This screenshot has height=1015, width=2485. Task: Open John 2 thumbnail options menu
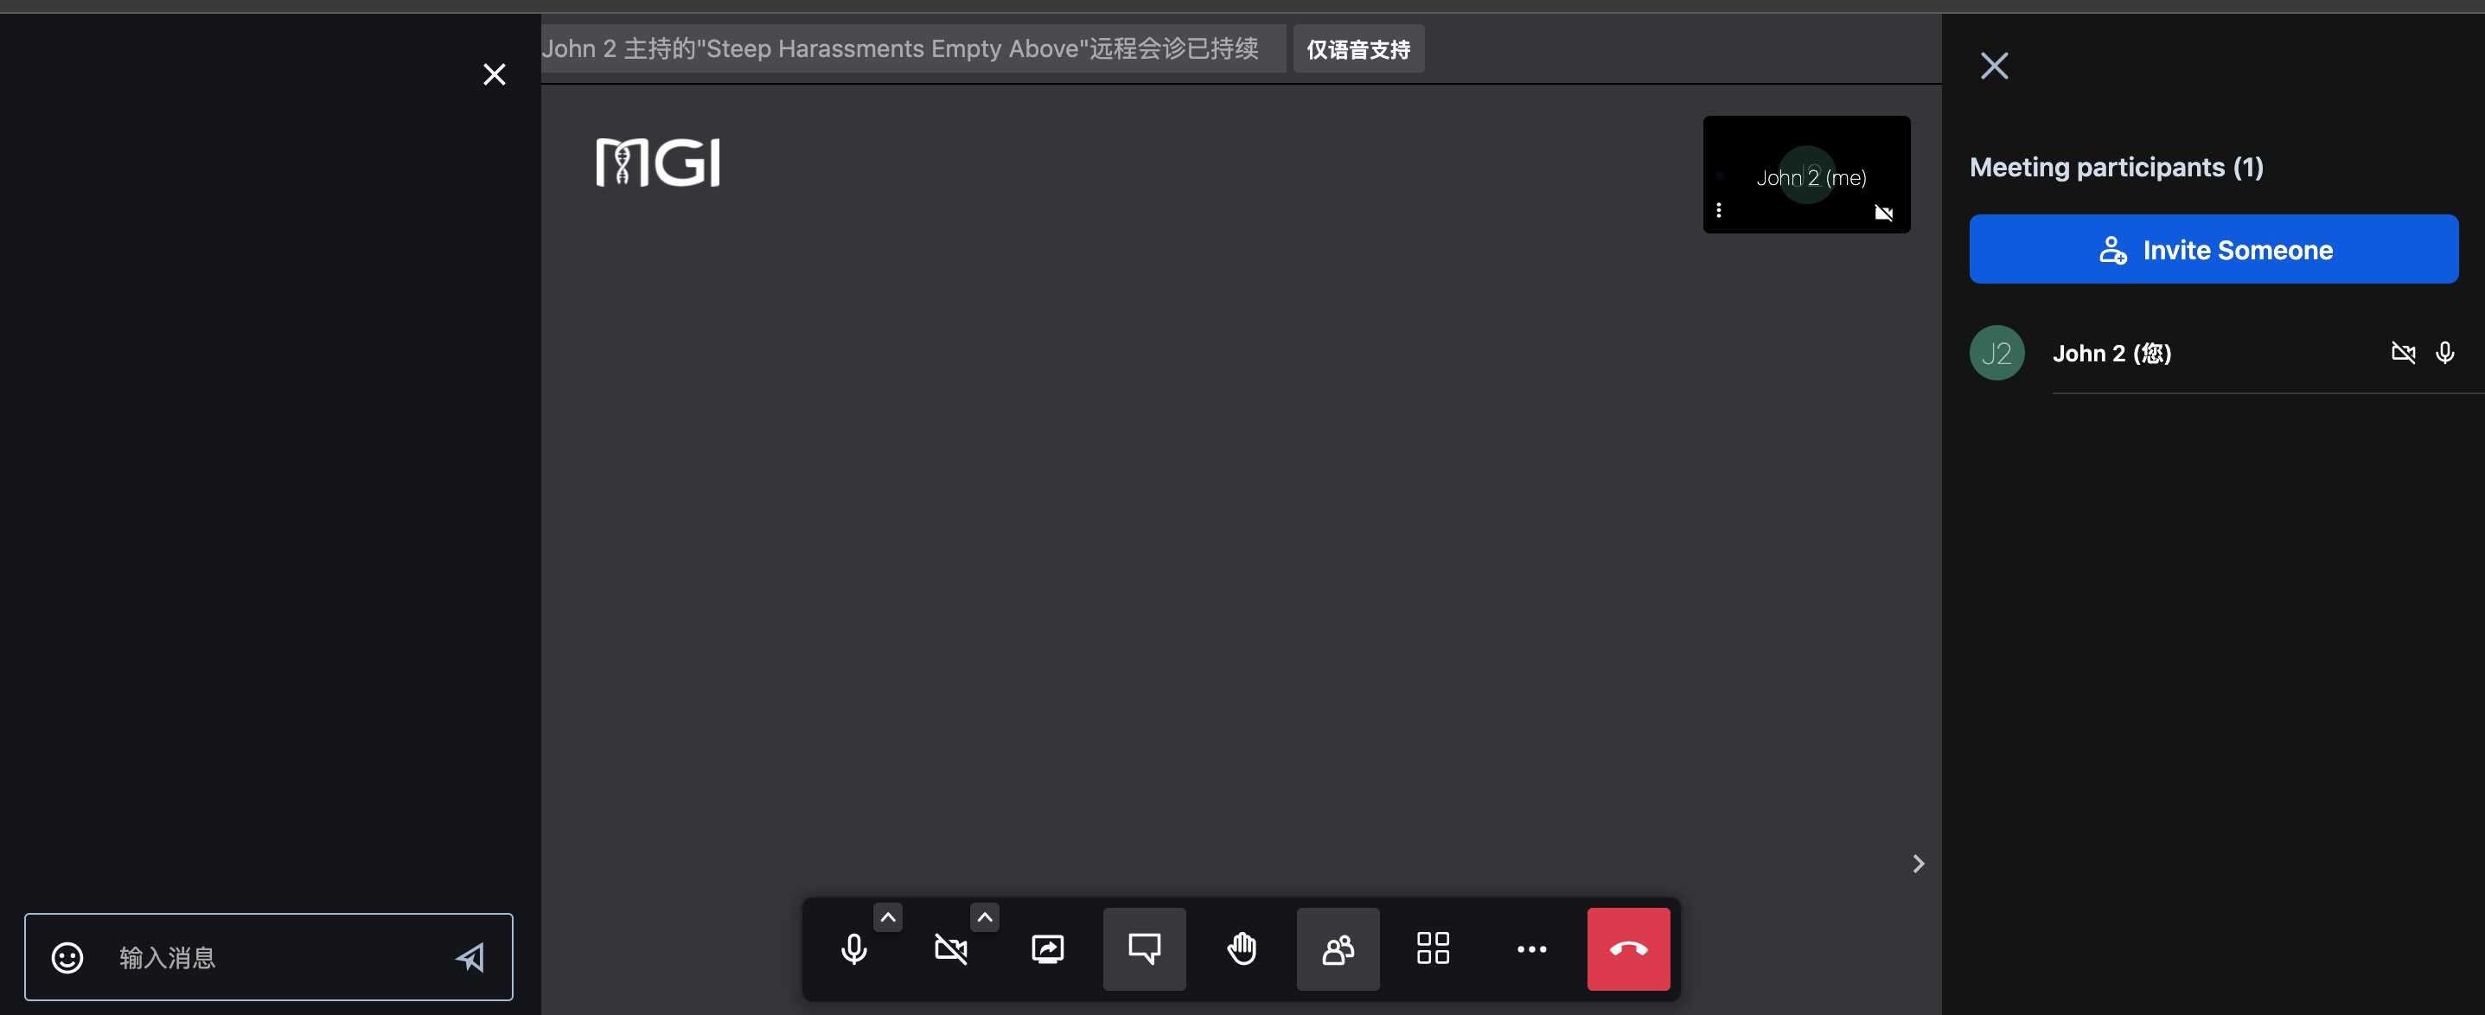[1718, 209]
